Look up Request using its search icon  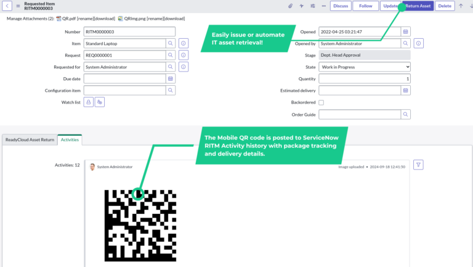pos(171,55)
